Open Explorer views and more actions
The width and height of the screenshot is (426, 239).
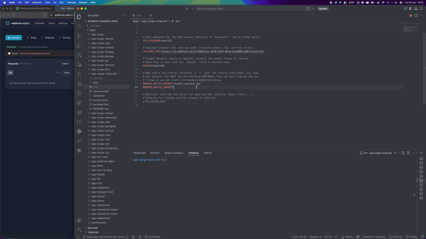point(125,15)
